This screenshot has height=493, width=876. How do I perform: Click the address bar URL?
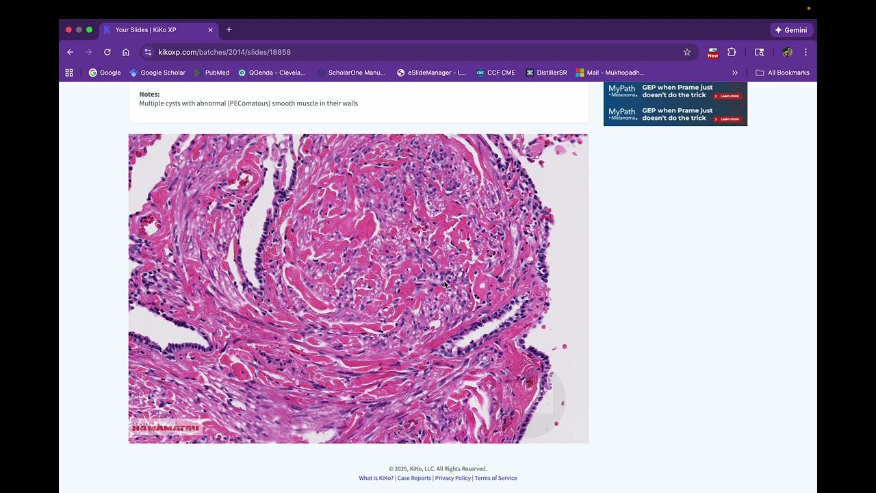coord(224,52)
